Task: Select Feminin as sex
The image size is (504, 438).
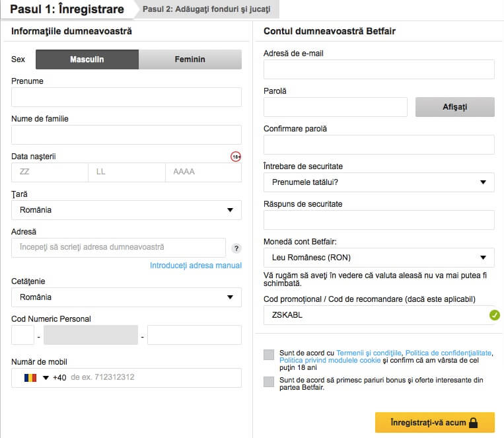Action: pos(190,59)
